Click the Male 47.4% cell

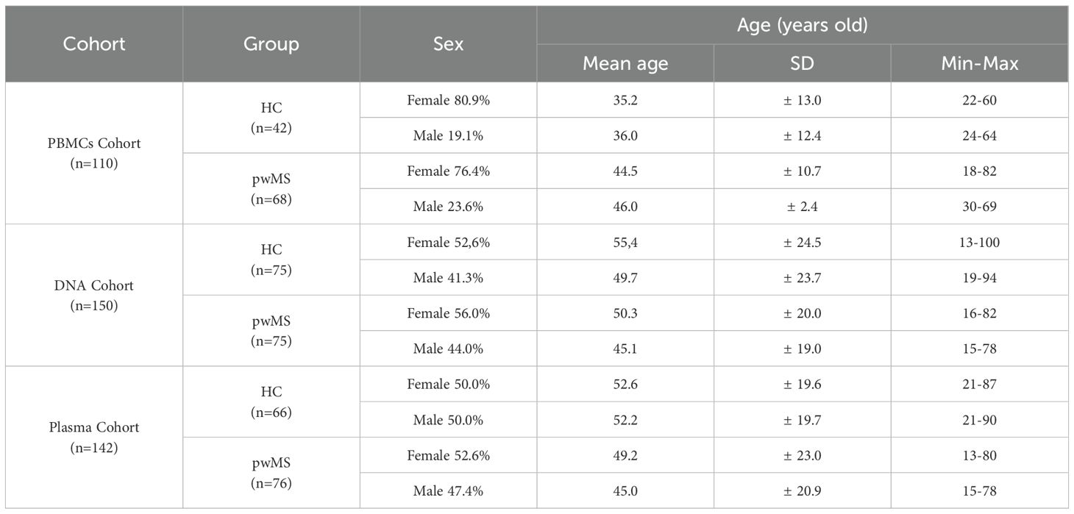click(x=448, y=490)
